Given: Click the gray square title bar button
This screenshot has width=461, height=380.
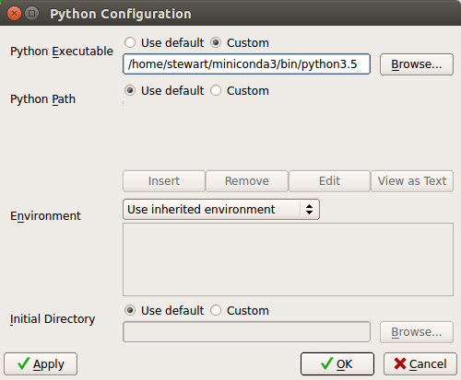Looking at the screenshot, I should 31,14.
